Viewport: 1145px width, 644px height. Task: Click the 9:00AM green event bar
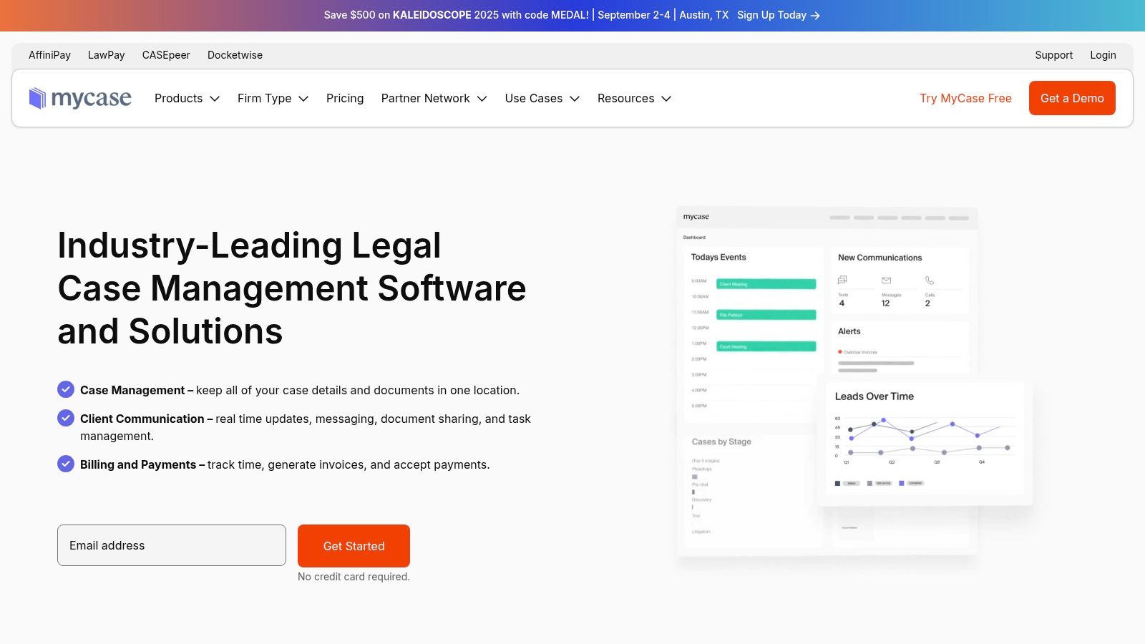click(766, 284)
